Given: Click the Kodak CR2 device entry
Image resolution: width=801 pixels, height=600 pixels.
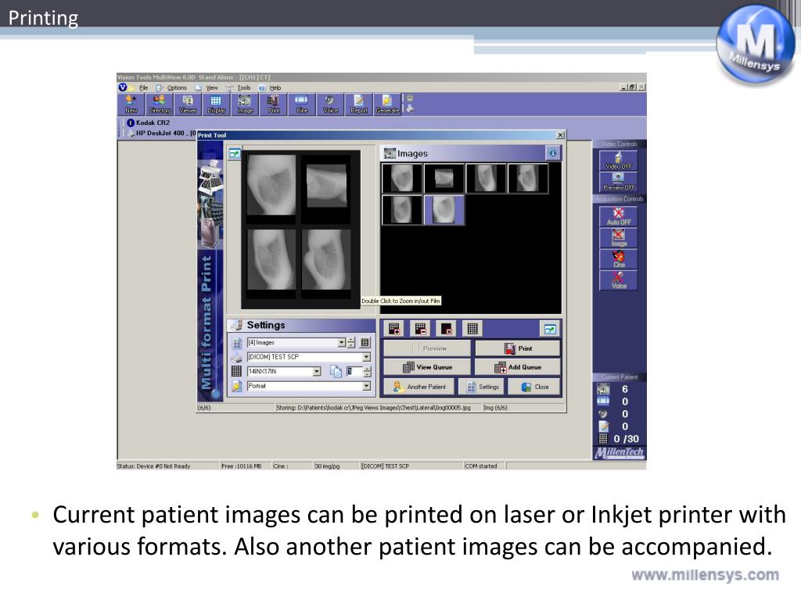Looking at the screenshot, I should [153, 123].
